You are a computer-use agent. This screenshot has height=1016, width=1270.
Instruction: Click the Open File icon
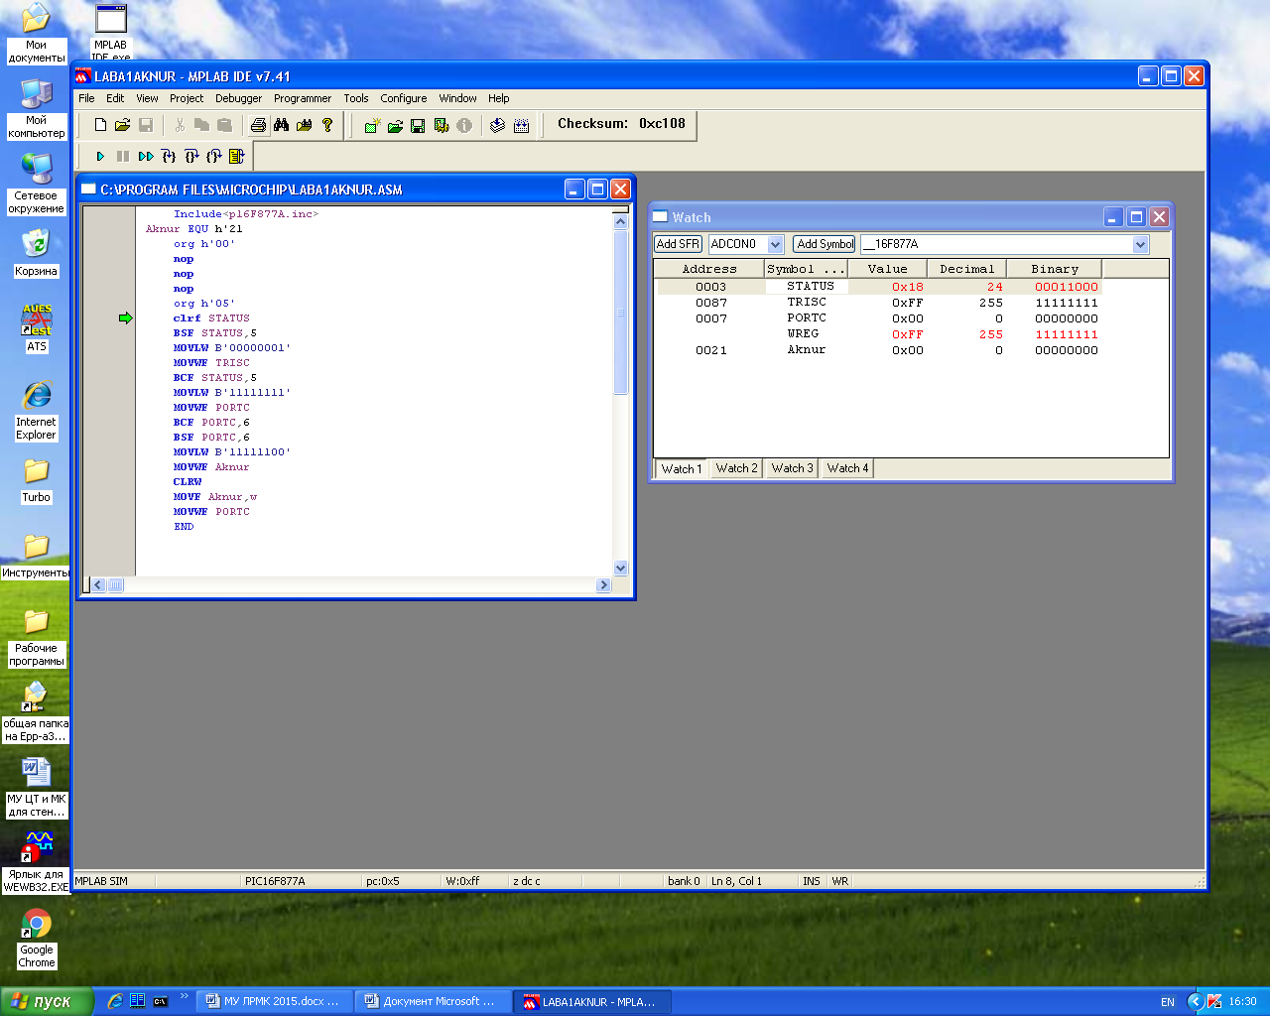(123, 125)
